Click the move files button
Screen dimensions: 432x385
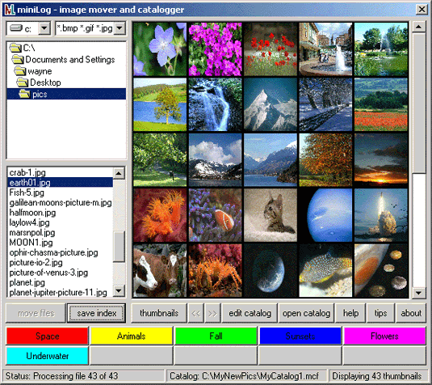pyautogui.click(x=36, y=313)
